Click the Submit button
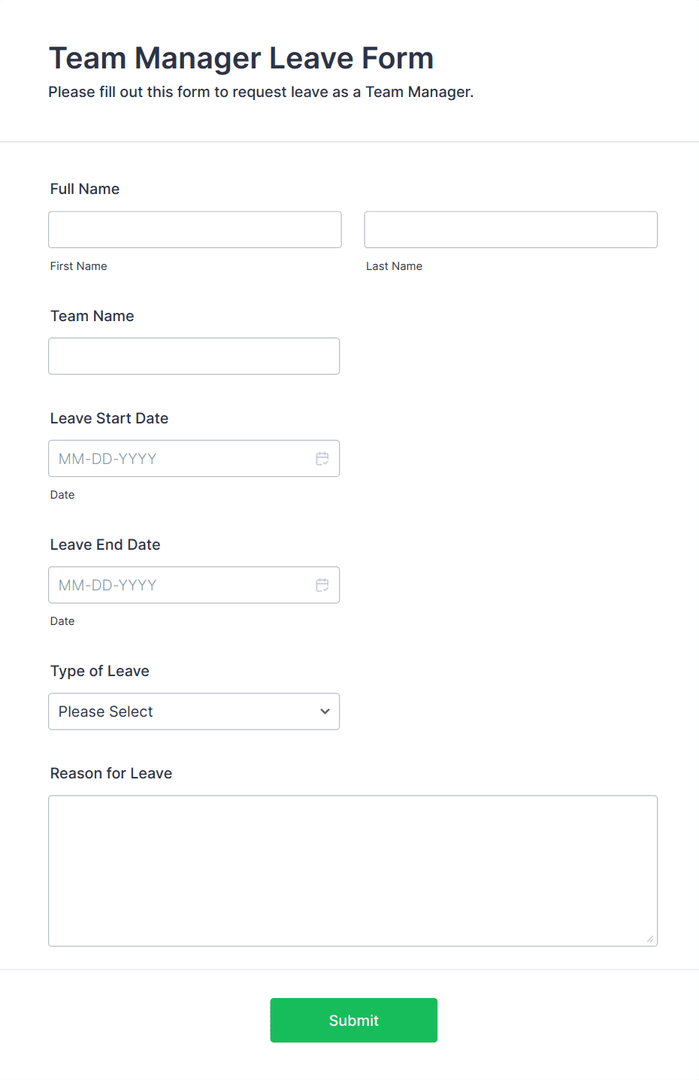Viewport: 699px width, 1080px height. point(354,1021)
